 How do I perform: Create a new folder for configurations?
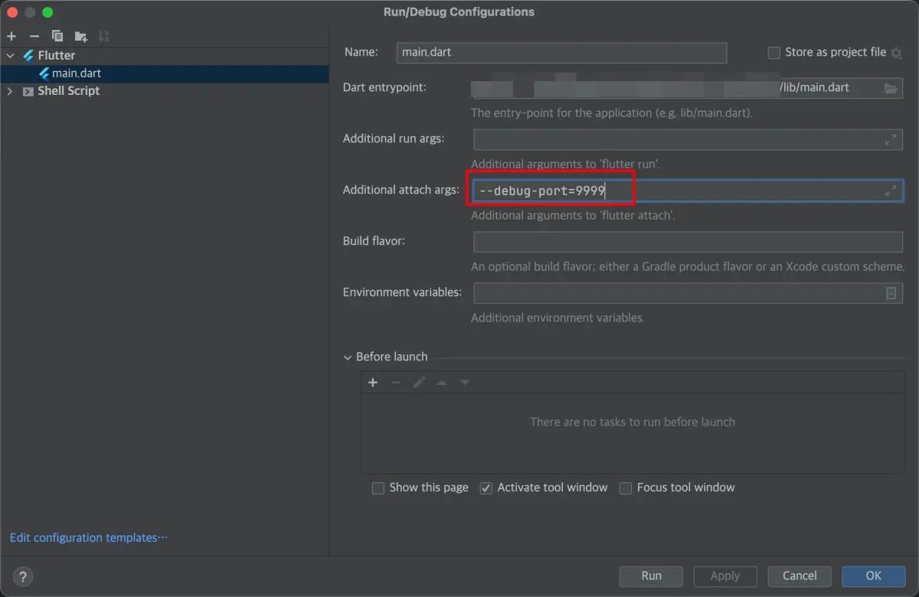pos(80,35)
